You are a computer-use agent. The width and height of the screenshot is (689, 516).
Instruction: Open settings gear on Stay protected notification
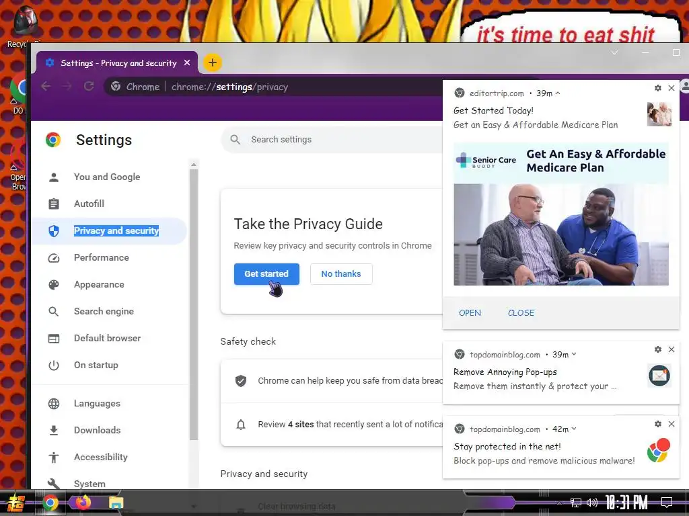(x=658, y=424)
